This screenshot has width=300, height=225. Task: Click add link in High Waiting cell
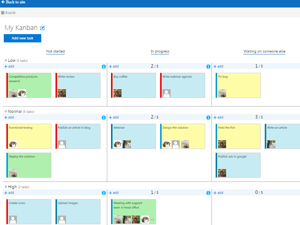click(219, 193)
